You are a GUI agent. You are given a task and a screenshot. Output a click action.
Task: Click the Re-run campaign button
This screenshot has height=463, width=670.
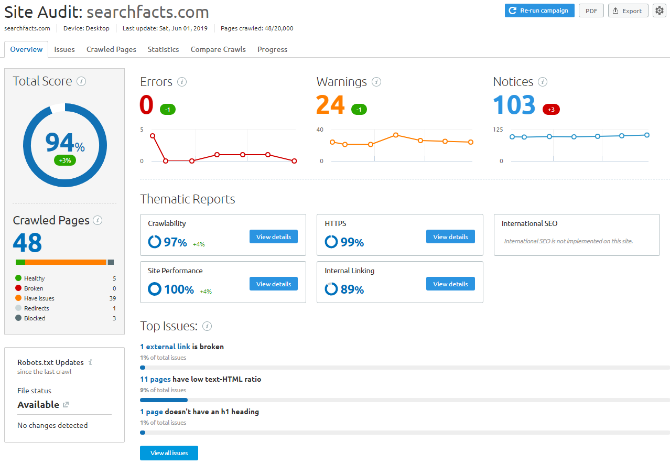pyautogui.click(x=539, y=10)
